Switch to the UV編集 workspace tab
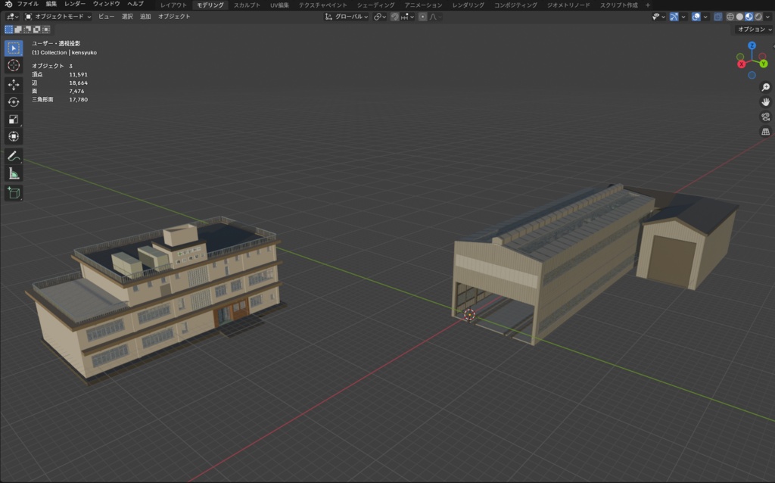This screenshot has height=483, width=775. tap(279, 5)
